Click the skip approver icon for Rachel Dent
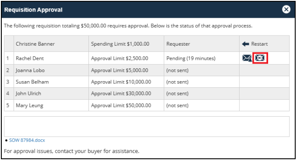This screenshot has height=161, width=297. point(260,58)
